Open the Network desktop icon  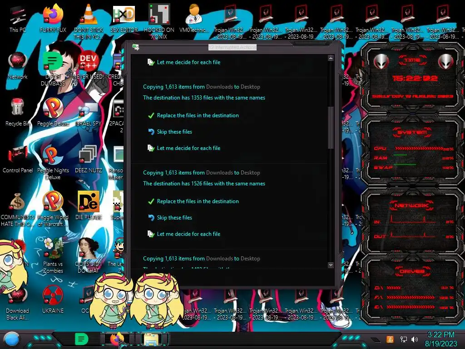coord(18,66)
